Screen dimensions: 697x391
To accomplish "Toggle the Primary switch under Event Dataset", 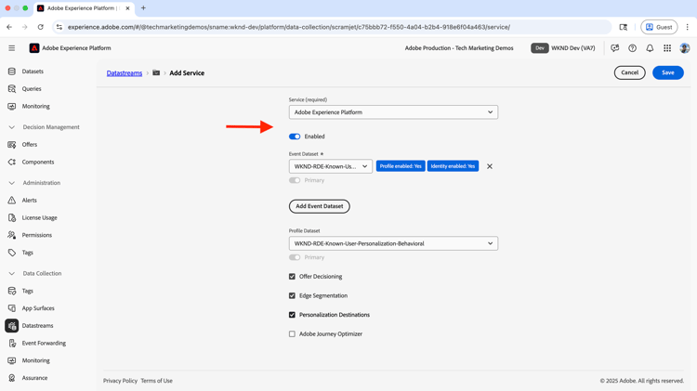I will pyautogui.click(x=295, y=180).
